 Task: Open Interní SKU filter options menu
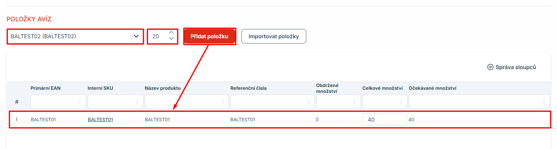point(137,101)
